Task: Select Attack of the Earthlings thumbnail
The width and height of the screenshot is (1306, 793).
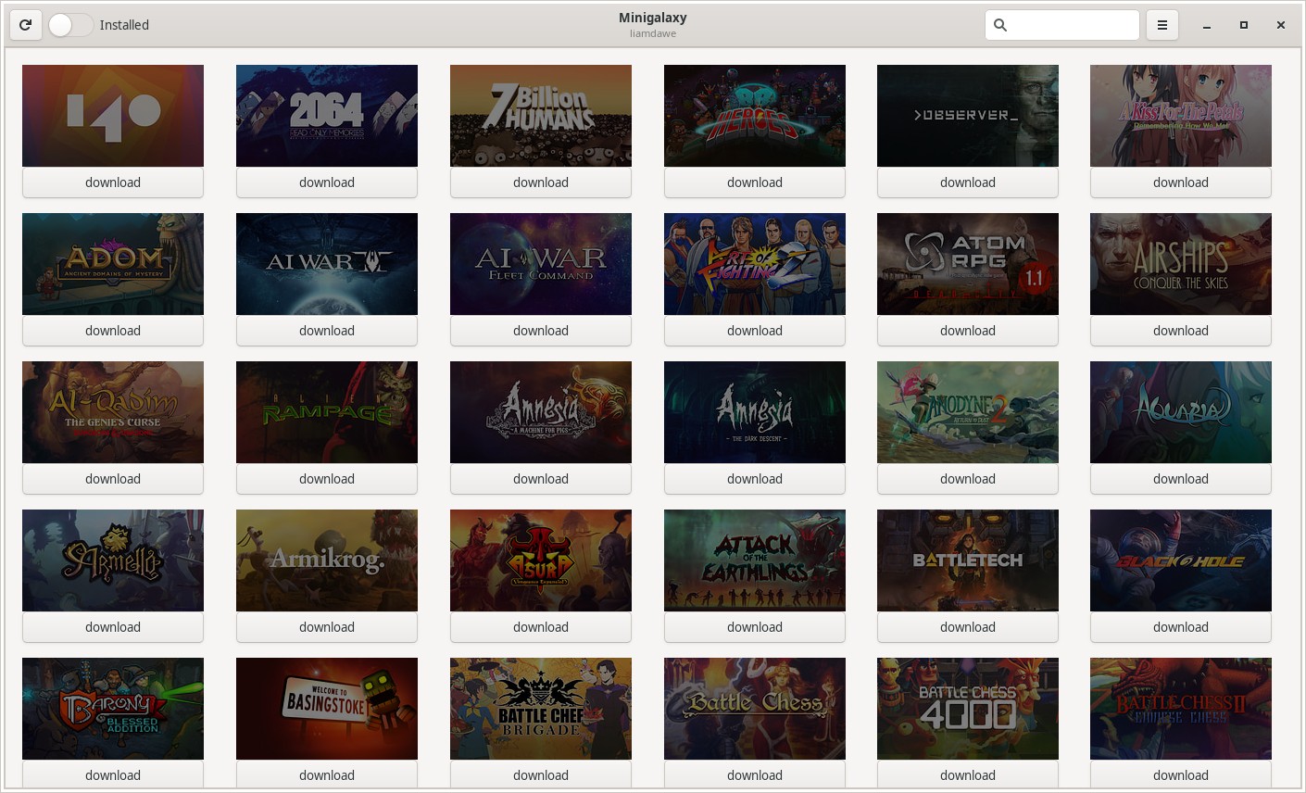Action: coord(755,560)
